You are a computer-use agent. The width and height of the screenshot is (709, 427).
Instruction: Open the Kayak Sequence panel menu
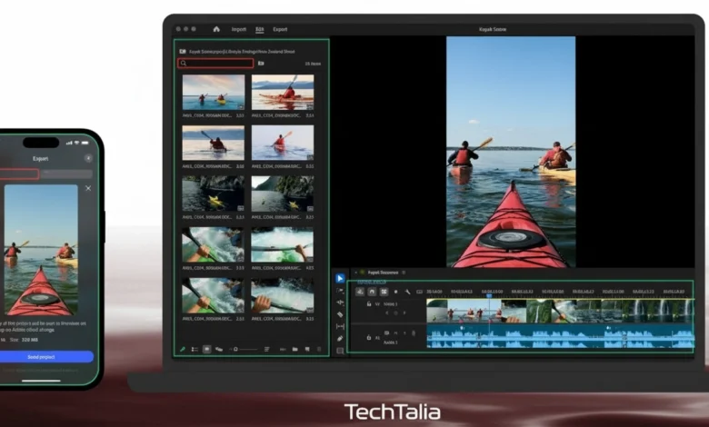coord(404,272)
